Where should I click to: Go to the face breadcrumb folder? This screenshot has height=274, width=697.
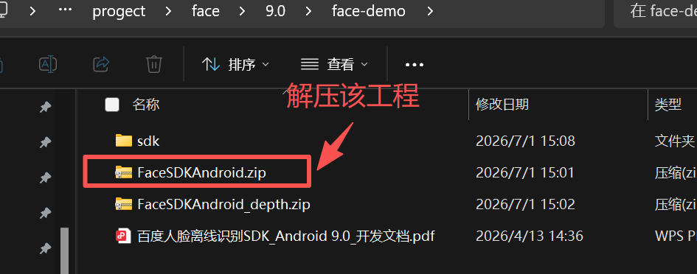(x=206, y=11)
